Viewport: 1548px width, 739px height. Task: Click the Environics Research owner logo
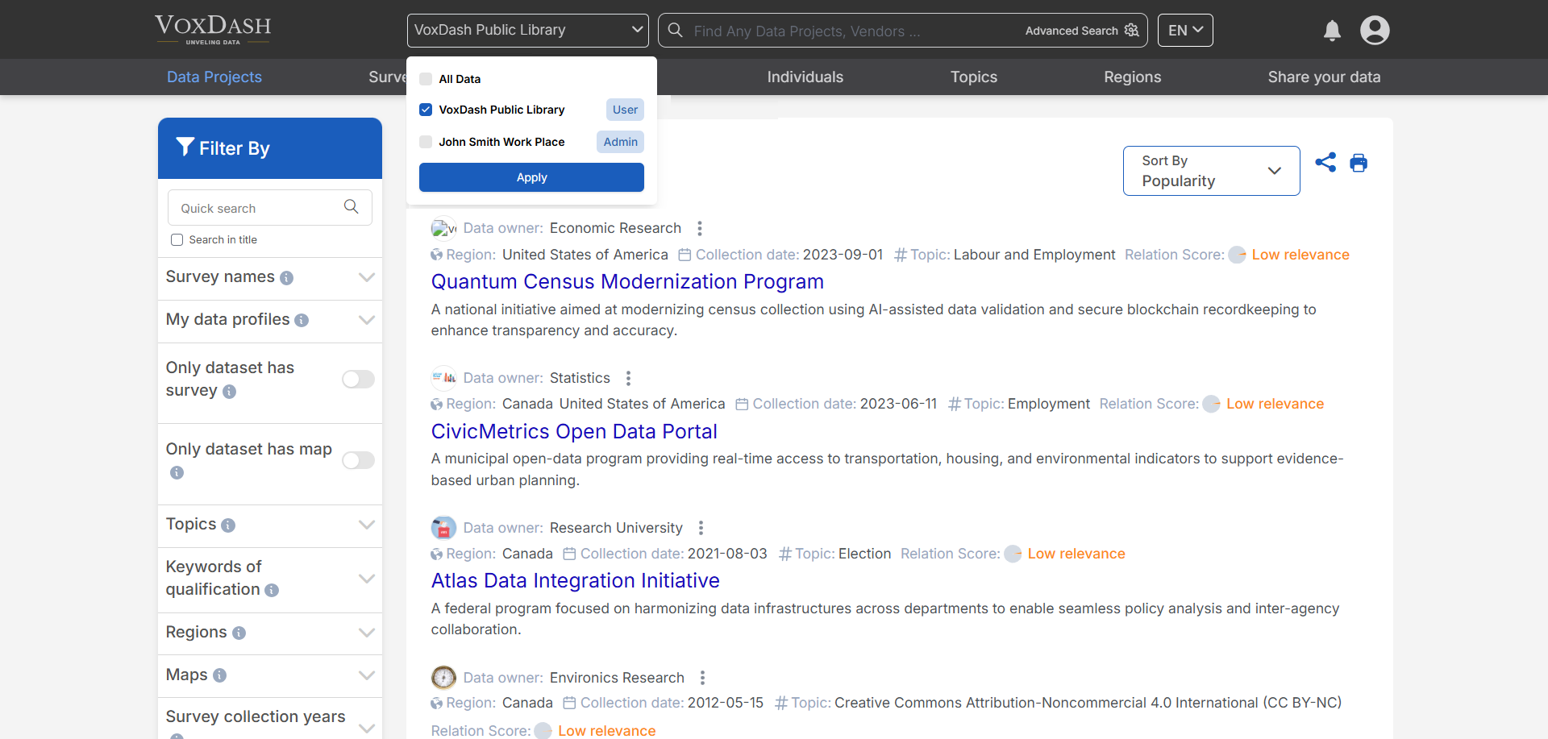pos(443,678)
